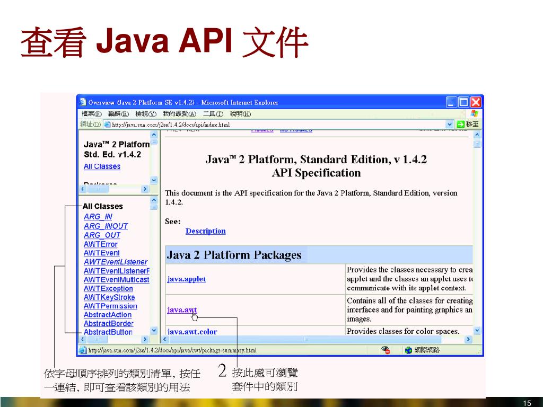Click the All Classes link in top-left frame
Viewport: 543px width, 407px height.
(102, 166)
